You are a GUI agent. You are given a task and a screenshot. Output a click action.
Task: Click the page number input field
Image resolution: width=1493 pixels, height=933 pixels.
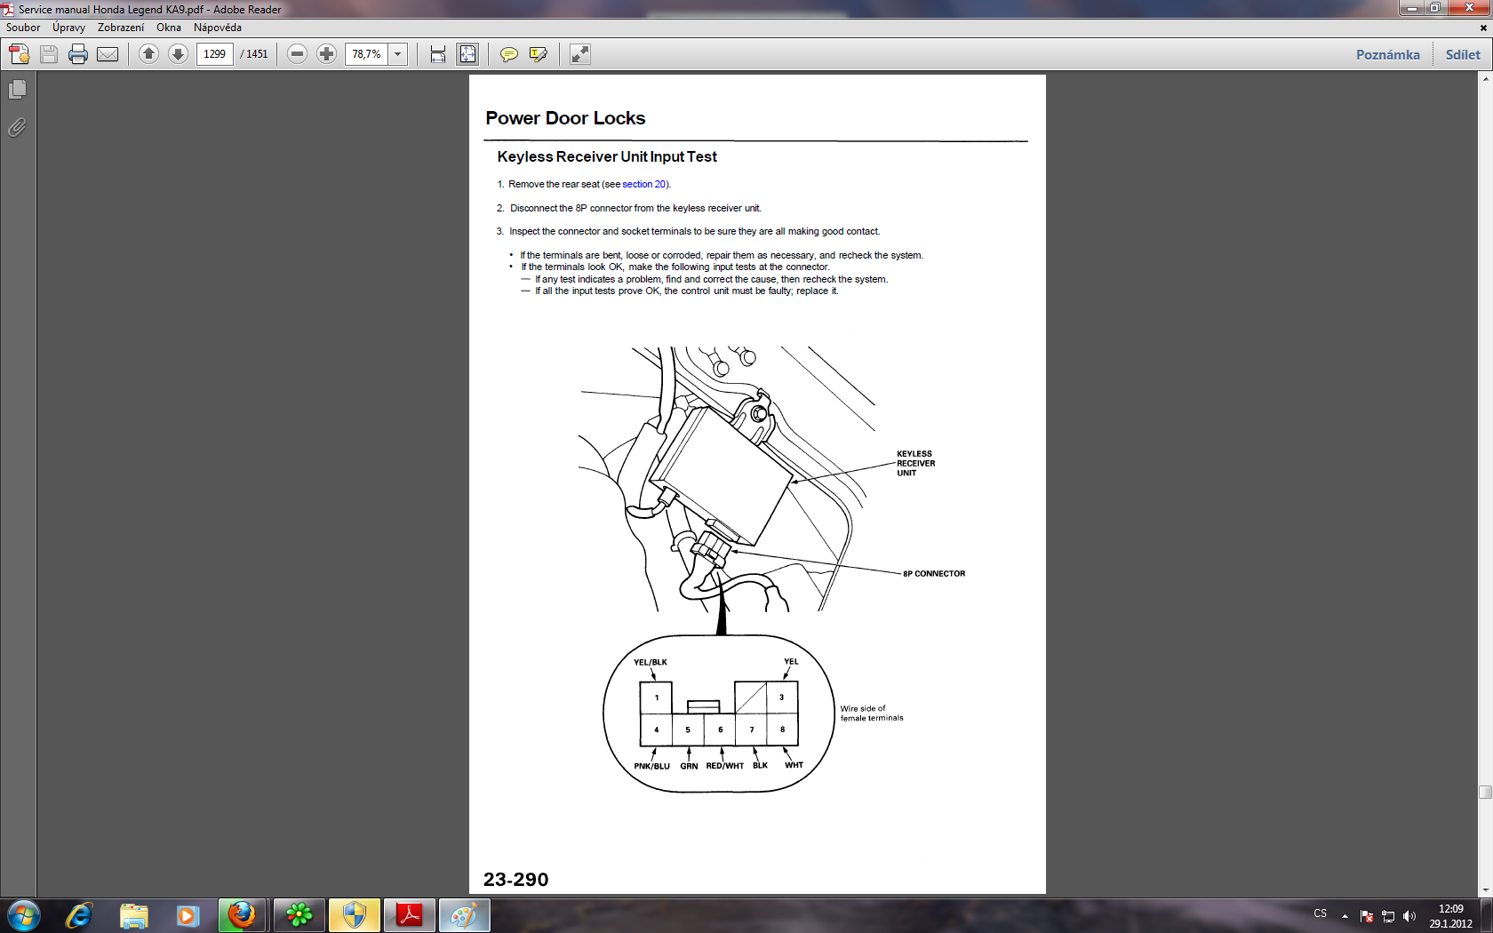click(214, 54)
